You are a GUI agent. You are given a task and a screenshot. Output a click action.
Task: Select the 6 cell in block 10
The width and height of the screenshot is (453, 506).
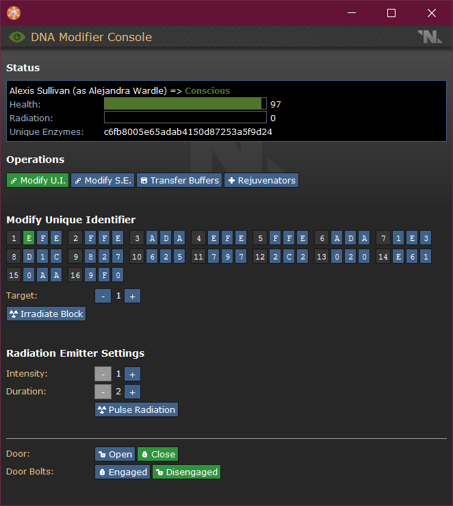pyautogui.click(x=152, y=257)
